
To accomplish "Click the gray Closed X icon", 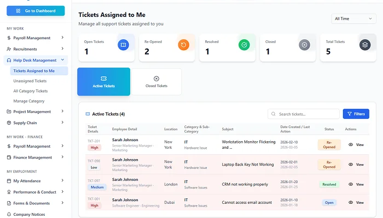I will tap(304, 45).
